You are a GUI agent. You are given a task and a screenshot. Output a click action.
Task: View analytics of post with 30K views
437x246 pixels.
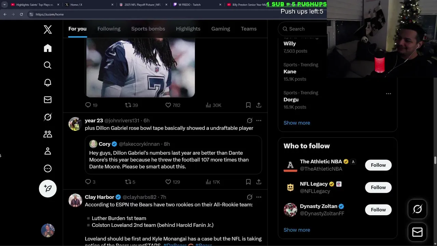pyautogui.click(x=213, y=105)
